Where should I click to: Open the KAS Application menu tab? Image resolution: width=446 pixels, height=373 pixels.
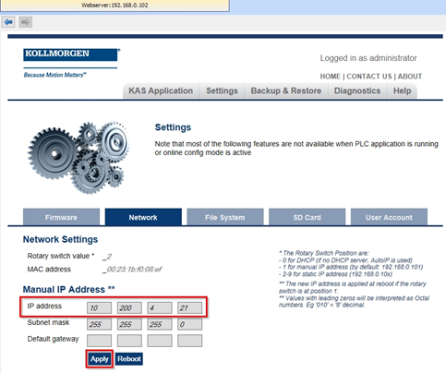tap(161, 91)
